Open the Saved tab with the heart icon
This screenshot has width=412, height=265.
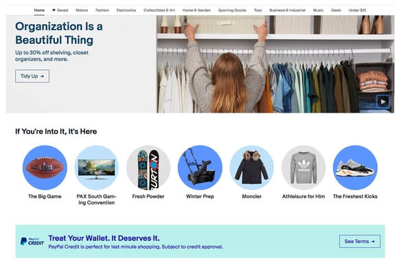tap(60, 10)
